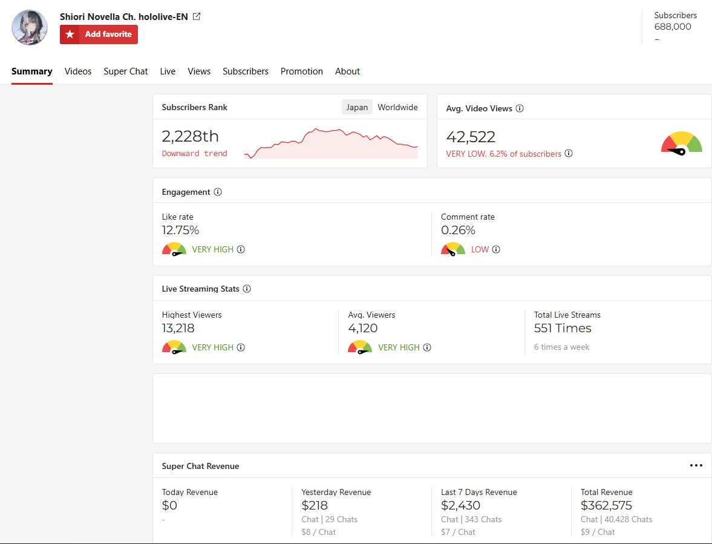Switch to the Promotion tab
Image resolution: width=712 pixels, height=544 pixels.
click(301, 71)
